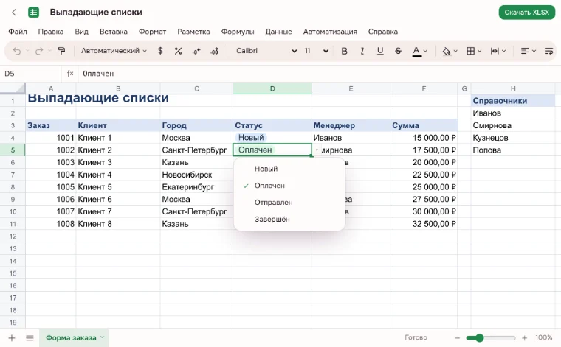This screenshot has height=347, width=561.
Task: Open the Данные menu
Action: 279,32
